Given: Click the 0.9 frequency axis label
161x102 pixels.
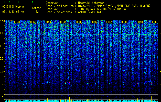Looking at the screenshot, I should click(2, 59).
